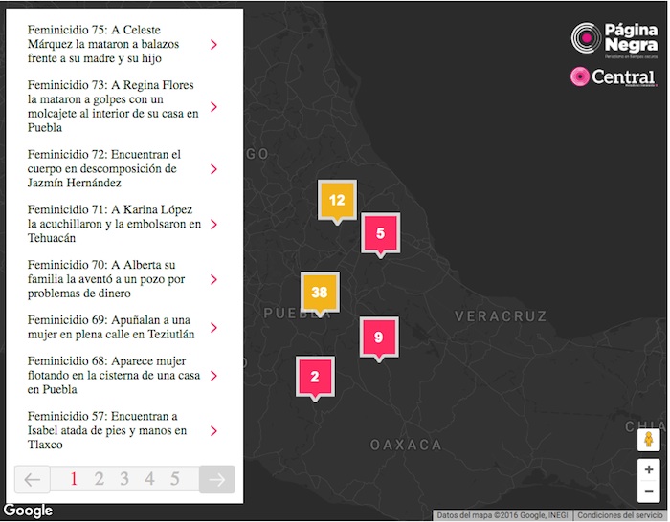Viewport: 670px width, 522px height.
Task: Zoom in the map with plus button
Action: tap(649, 469)
